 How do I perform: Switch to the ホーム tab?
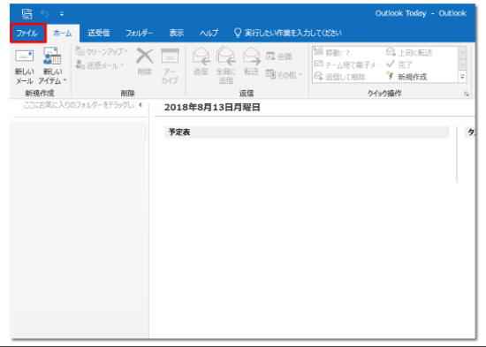click(x=63, y=33)
